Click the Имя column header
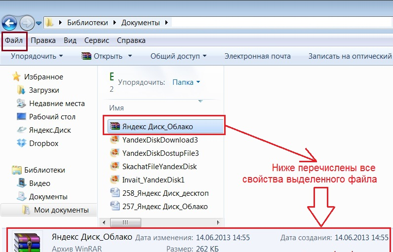This screenshot has width=393, height=252. [117, 108]
